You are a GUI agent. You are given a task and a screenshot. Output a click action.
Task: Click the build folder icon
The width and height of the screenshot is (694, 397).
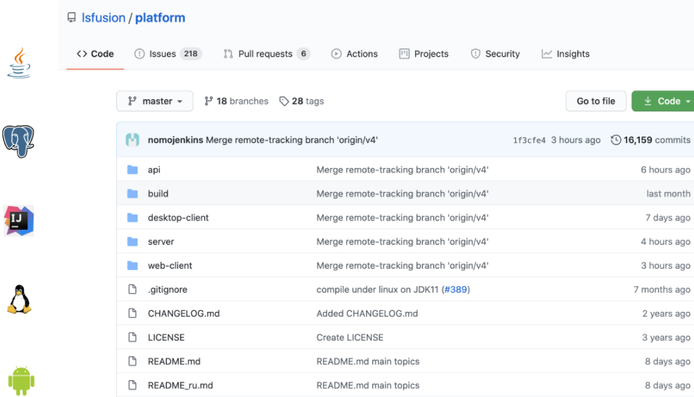(132, 194)
